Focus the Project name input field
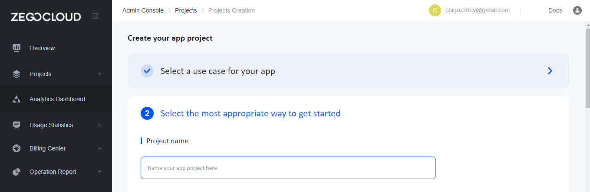590x192 pixels. point(288,168)
